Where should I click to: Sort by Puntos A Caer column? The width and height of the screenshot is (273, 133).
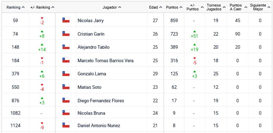[237, 7]
